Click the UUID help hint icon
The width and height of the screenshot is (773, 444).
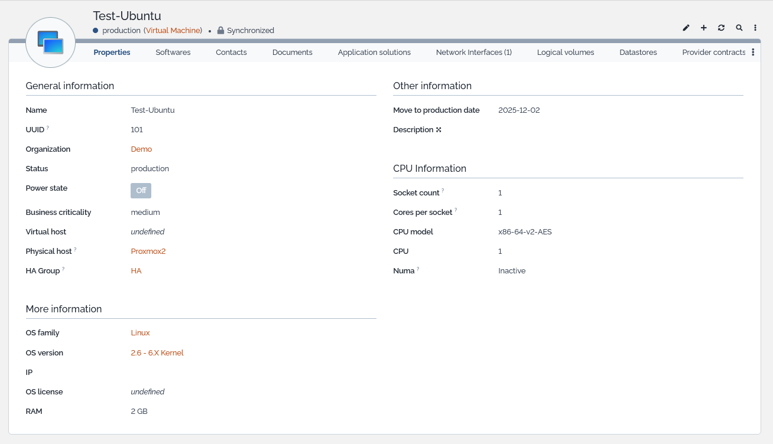click(48, 128)
